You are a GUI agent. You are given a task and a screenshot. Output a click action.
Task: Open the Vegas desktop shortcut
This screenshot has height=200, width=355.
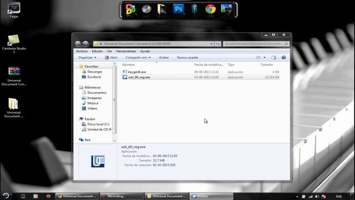pos(14,10)
